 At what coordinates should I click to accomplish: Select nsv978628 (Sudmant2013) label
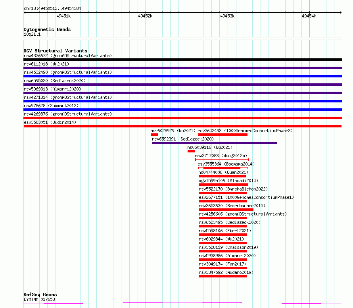pos(51,106)
